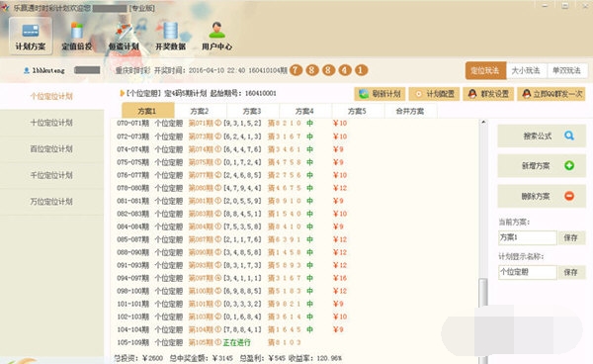Select the 方案1 tab
Viewport: 593px width, 364px height.
coord(148,111)
